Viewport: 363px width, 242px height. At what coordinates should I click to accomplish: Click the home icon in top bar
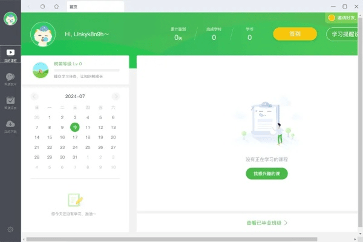[x=56, y=6]
